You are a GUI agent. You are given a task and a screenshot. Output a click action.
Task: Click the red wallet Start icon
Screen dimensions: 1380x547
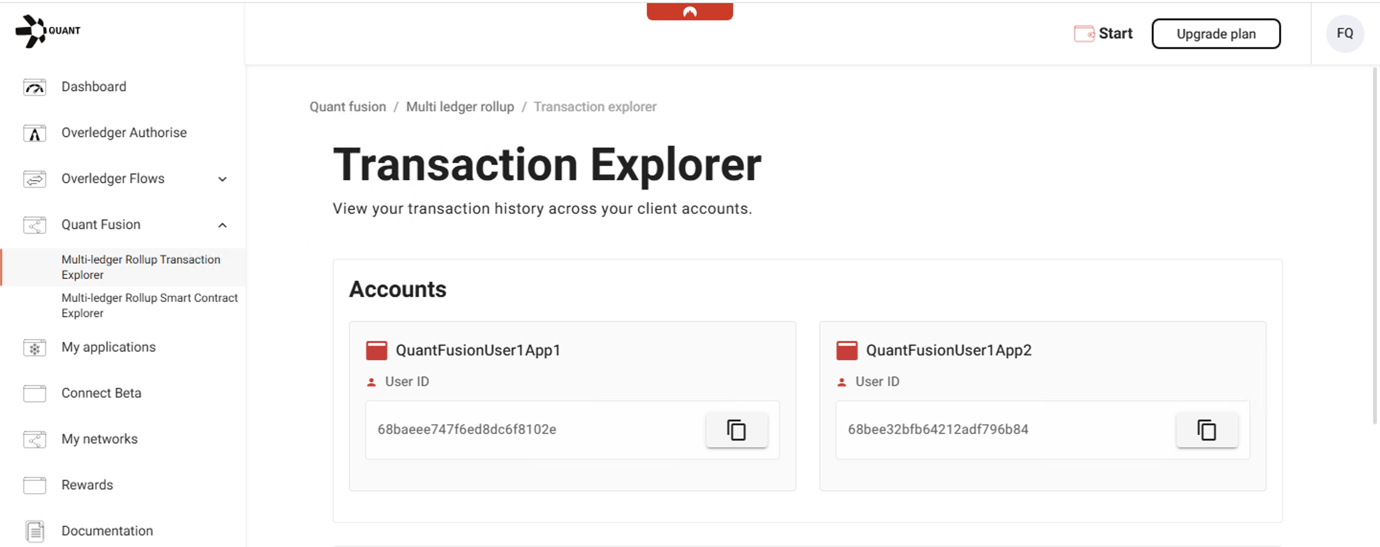[x=1084, y=34]
